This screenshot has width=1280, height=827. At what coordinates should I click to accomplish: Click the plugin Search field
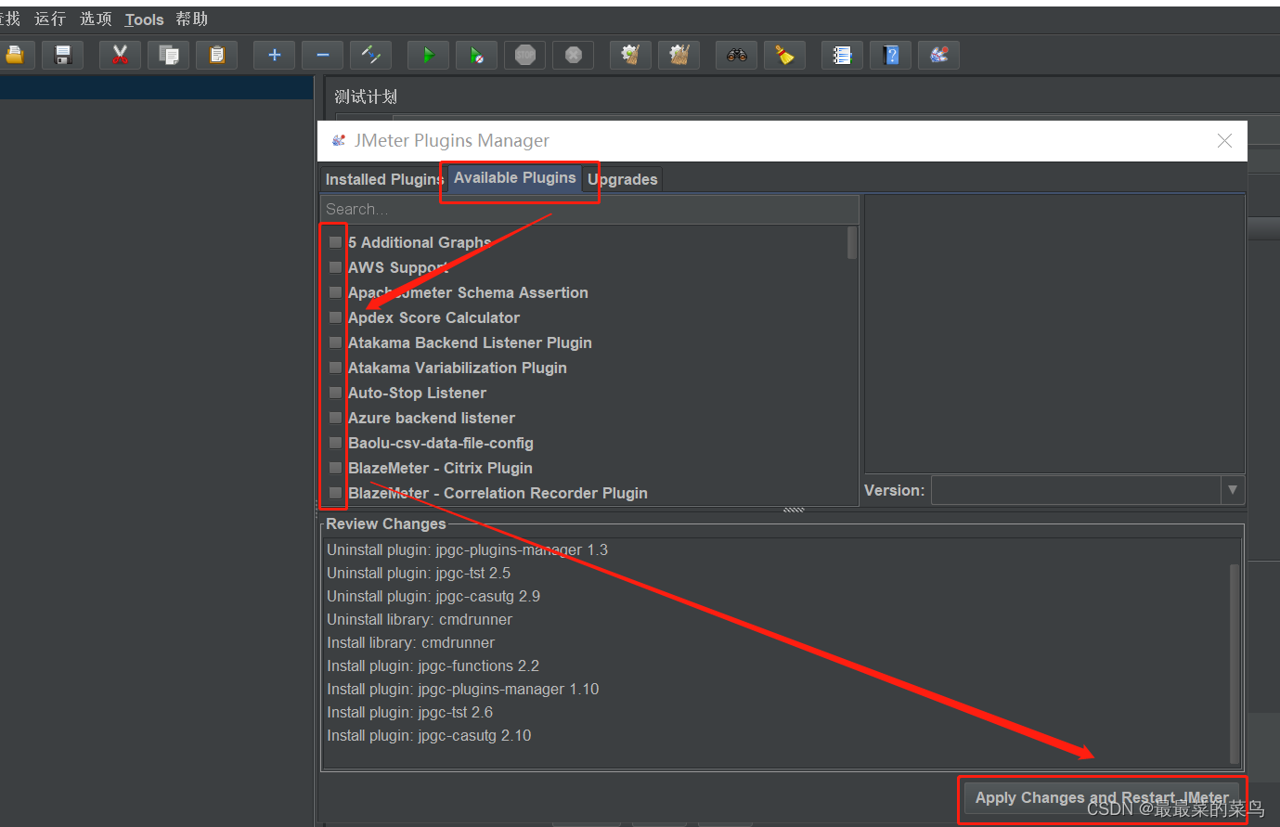(589, 210)
